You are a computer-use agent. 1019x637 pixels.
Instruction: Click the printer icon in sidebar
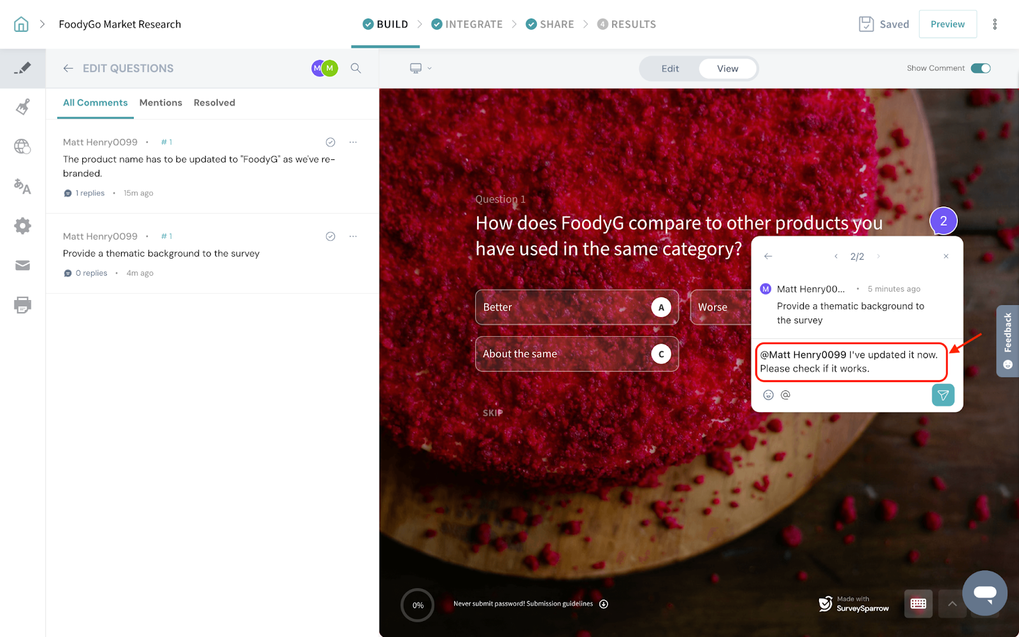(22, 305)
